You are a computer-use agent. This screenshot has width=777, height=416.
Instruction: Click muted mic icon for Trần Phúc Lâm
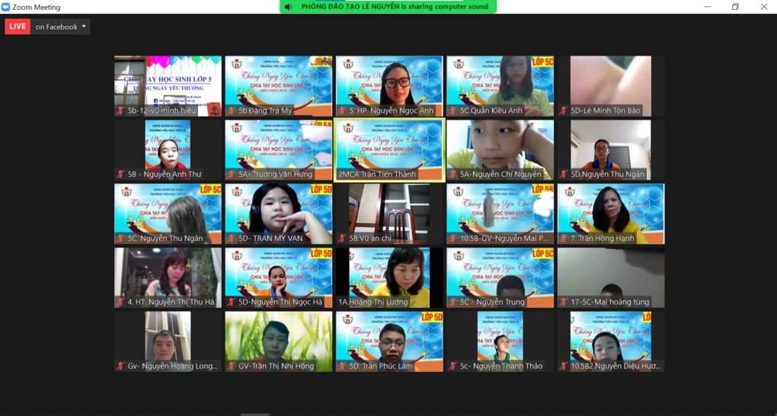pyautogui.click(x=342, y=366)
